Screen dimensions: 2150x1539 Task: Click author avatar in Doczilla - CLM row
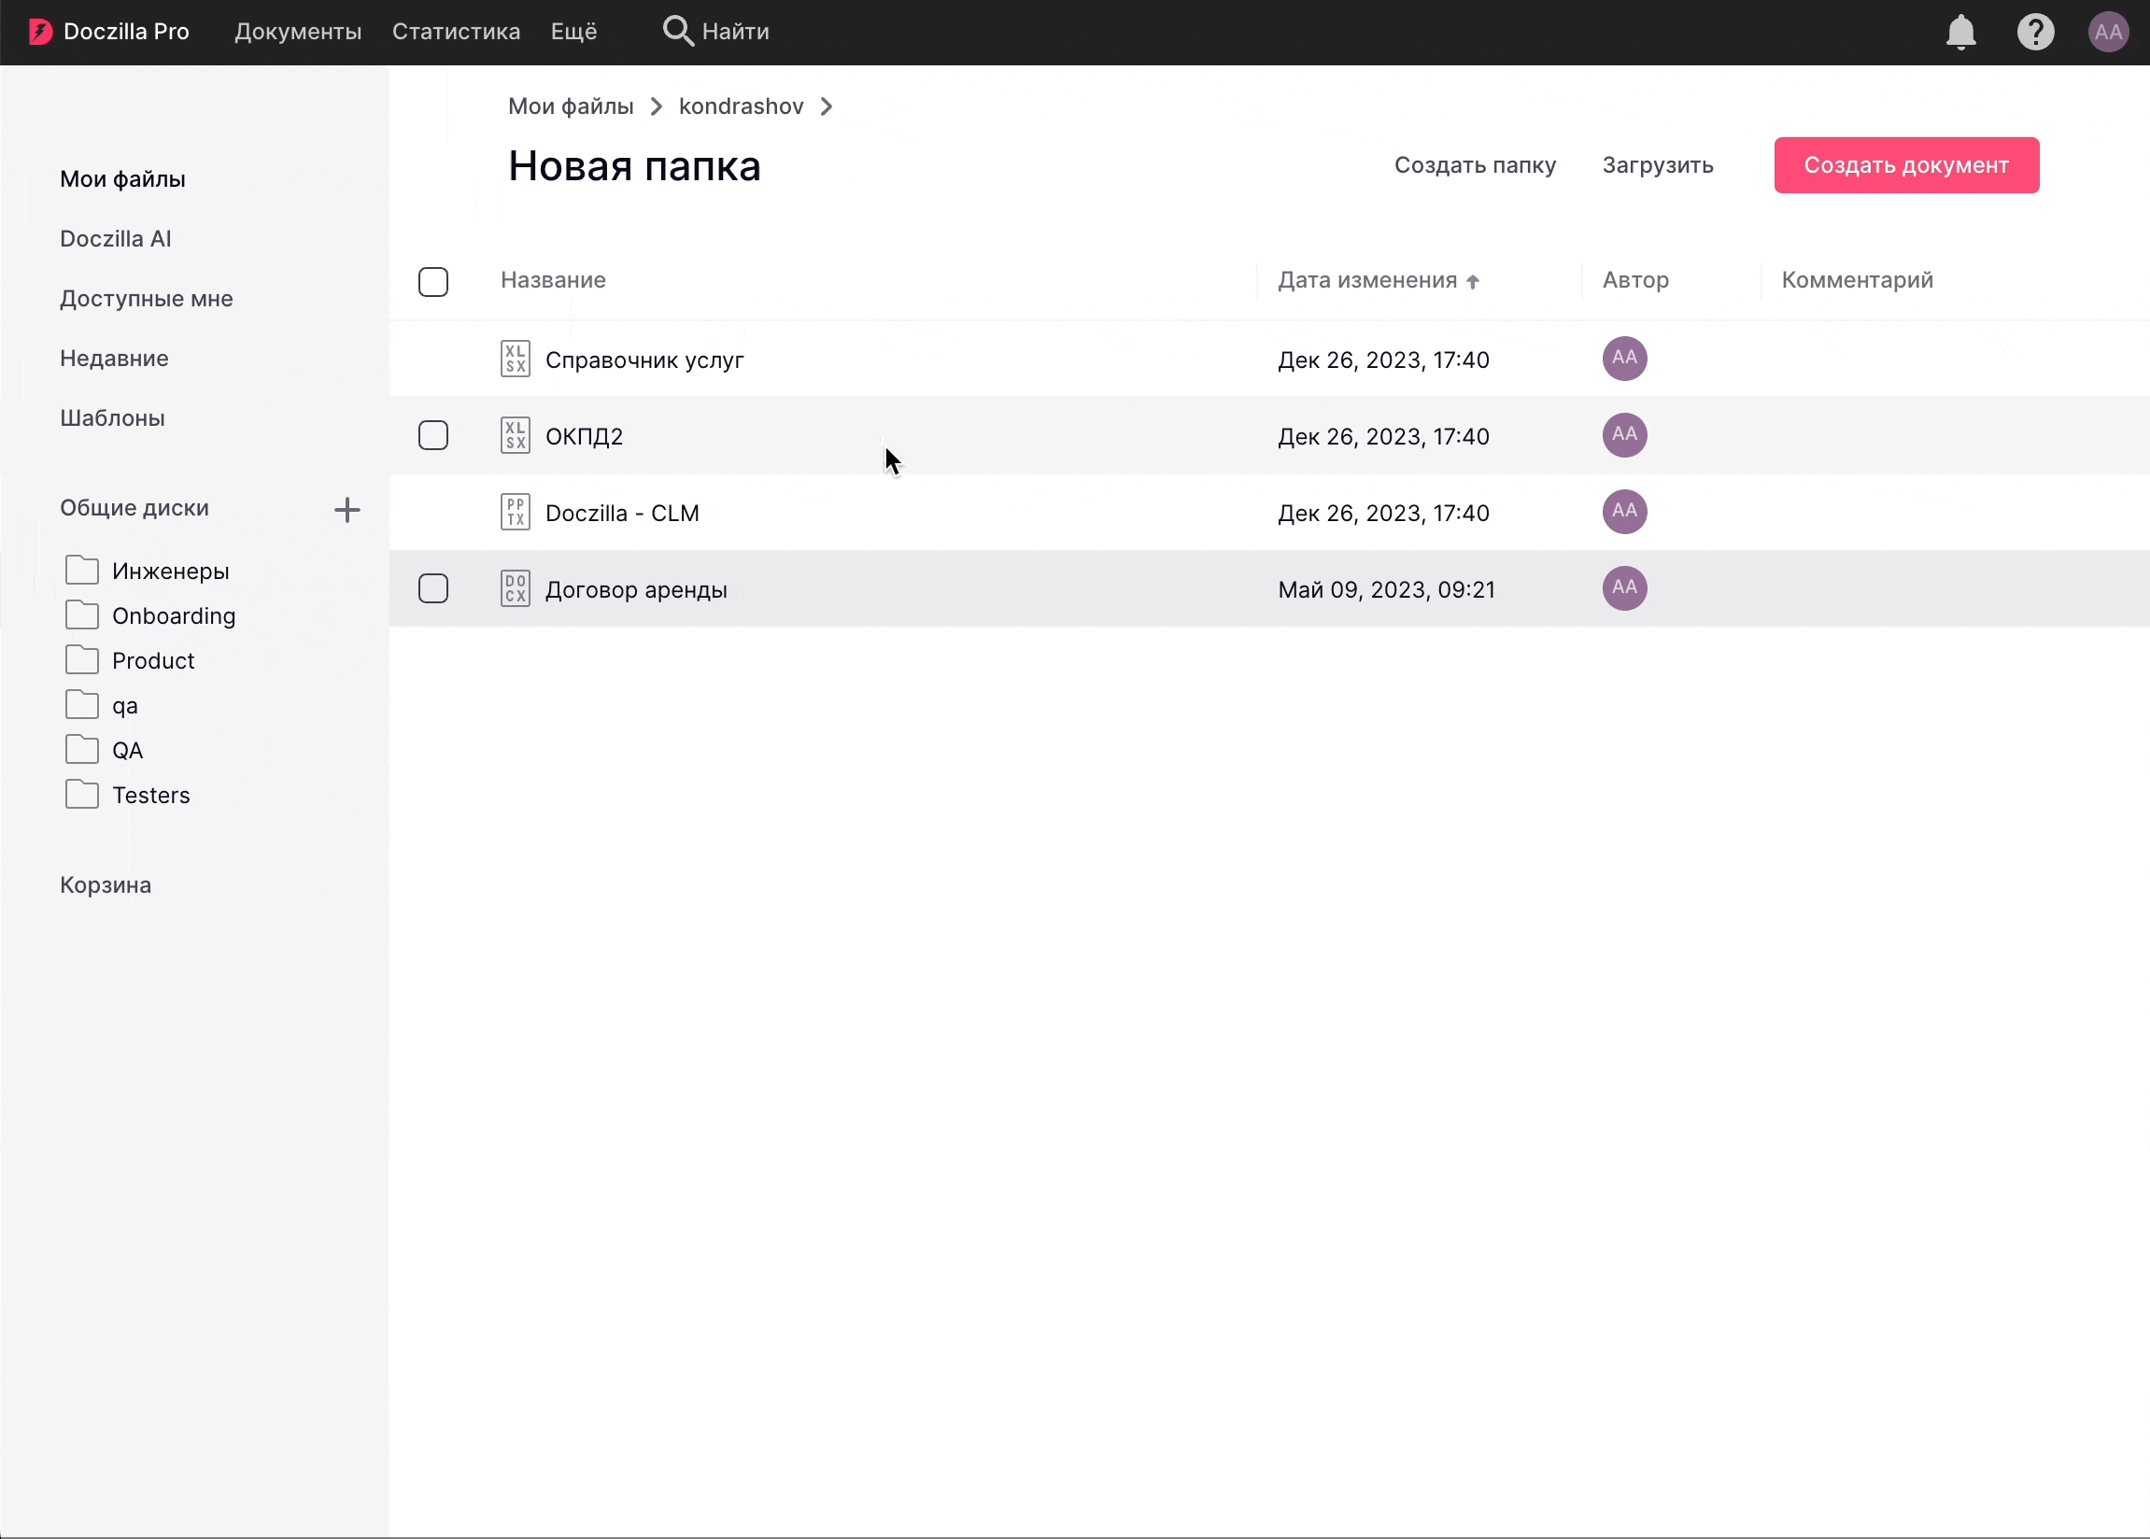[x=1624, y=512]
